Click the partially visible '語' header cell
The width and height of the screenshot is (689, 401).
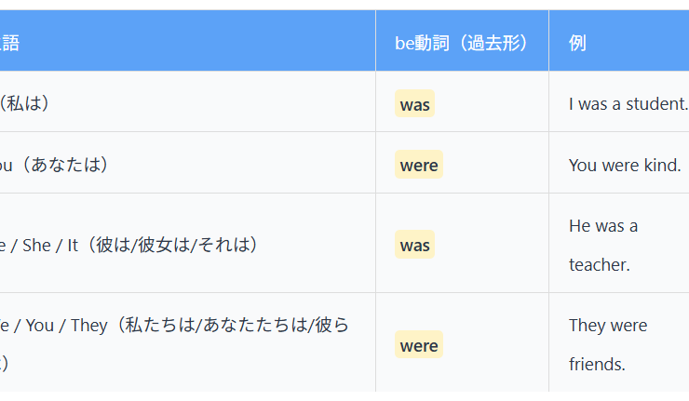[x=10, y=43]
